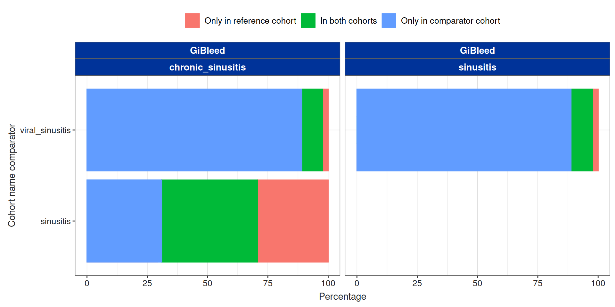Click the GiBleed header above chronic_sinusitis
Screen dimensions: 615x307
(x=207, y=51)
